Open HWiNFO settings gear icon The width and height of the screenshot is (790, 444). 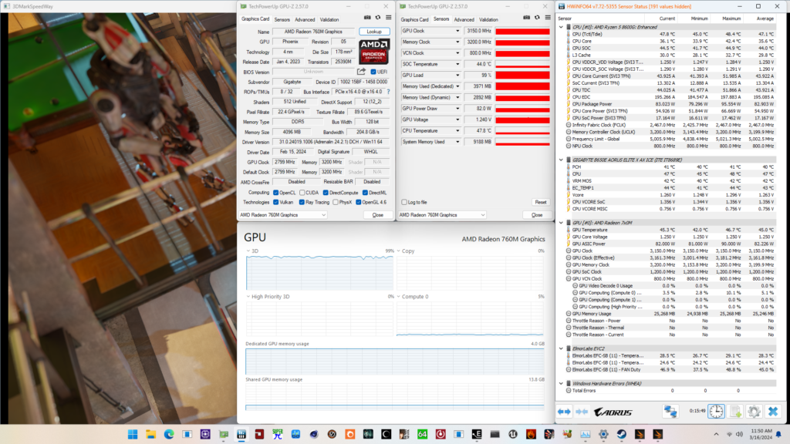tap(754, 412)
